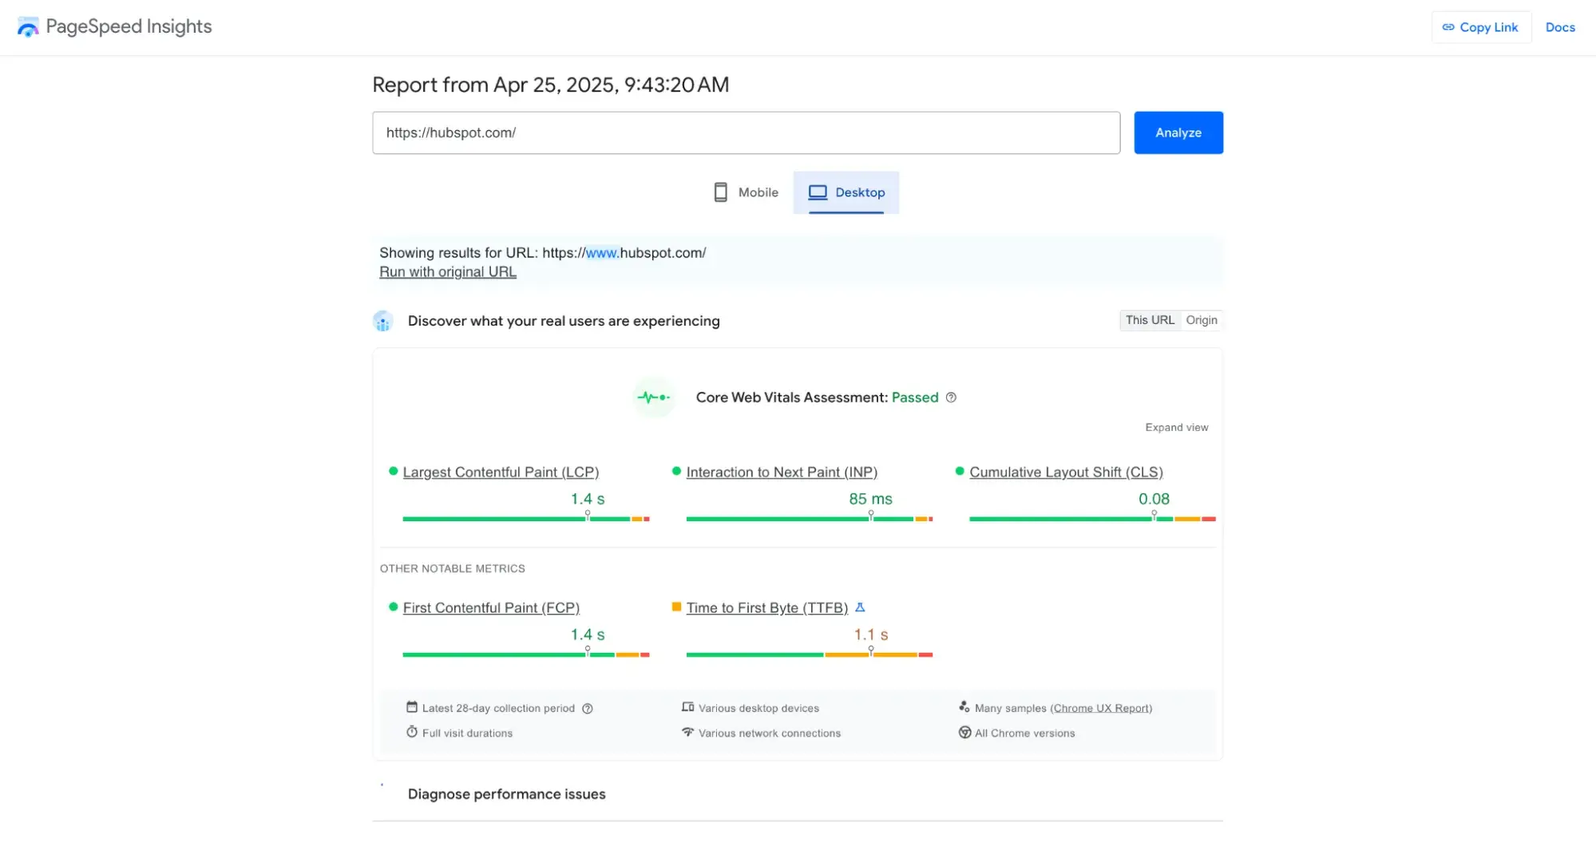The image size is (1596, 858).
Task: Click the mobile phone icon
Action: pos(720,192)
